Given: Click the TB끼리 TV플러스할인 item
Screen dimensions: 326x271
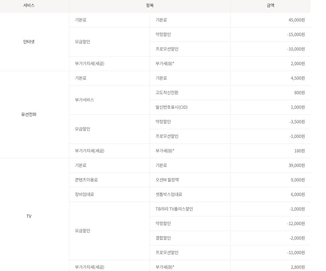Looking at the screenshot, I should coord(174,209).
